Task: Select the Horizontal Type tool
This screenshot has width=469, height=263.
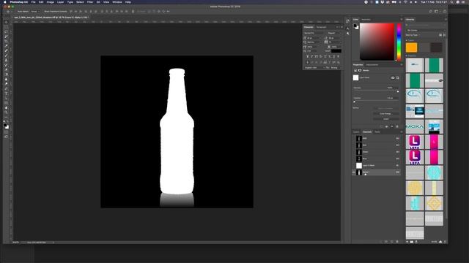Action: 6,94
